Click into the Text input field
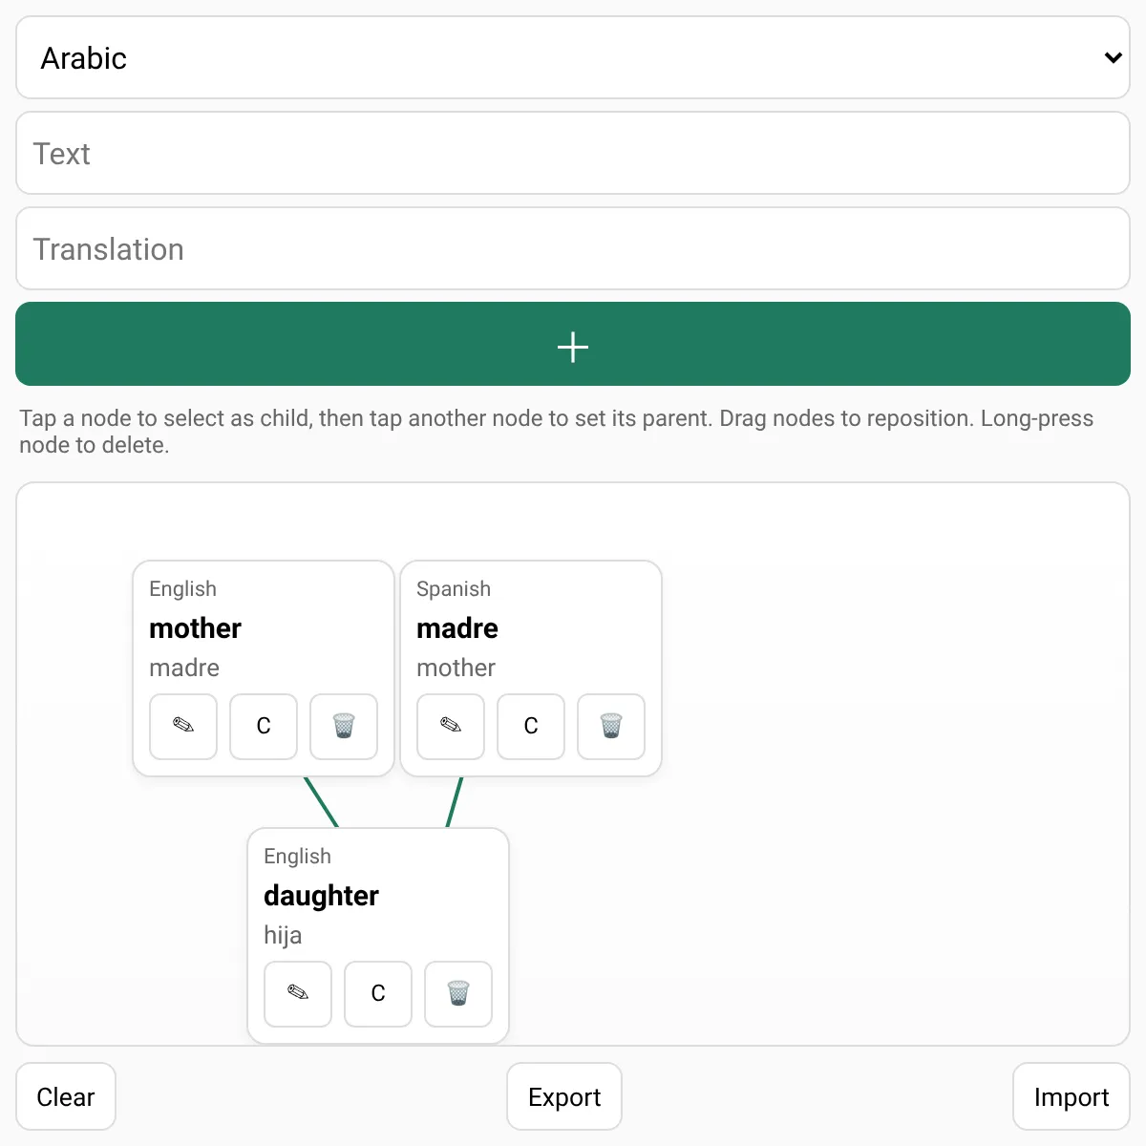Image resolution: width=1146 pixels, height=1146 pixels. 573,153
